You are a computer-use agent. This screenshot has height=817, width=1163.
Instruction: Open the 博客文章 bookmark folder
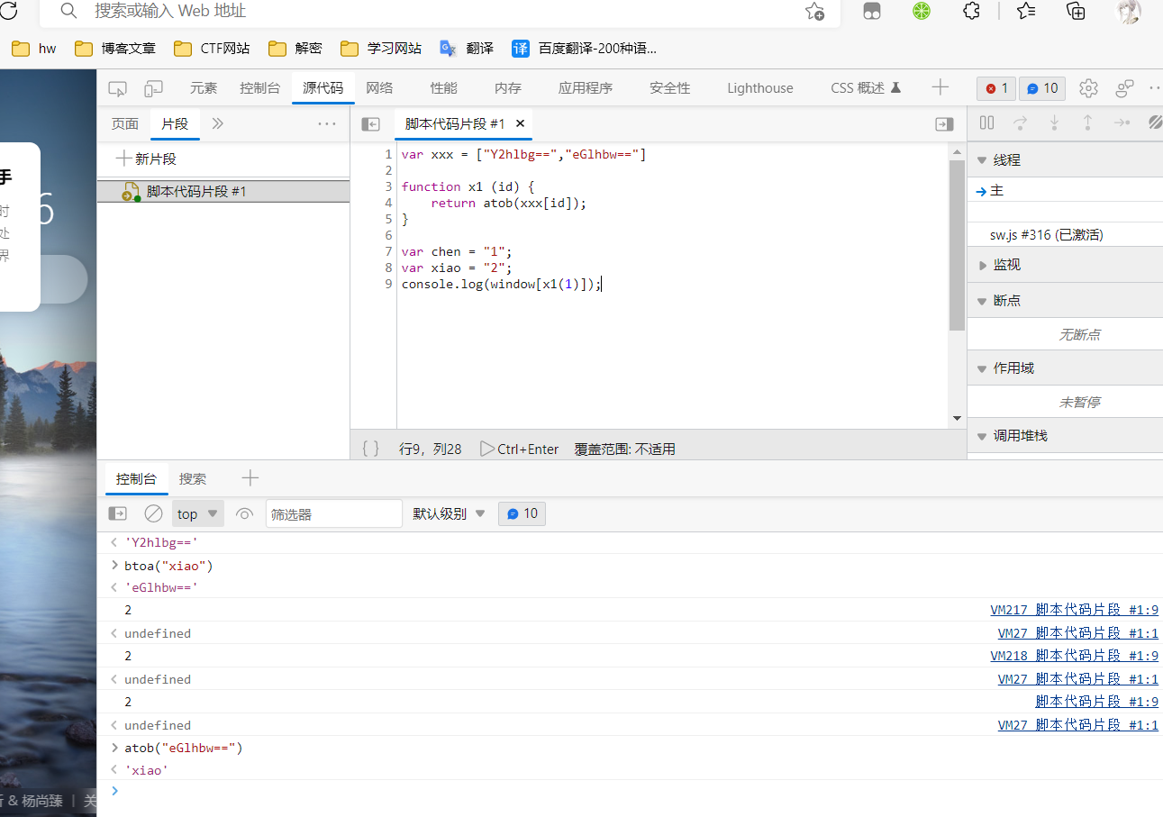tap(115, 48)
